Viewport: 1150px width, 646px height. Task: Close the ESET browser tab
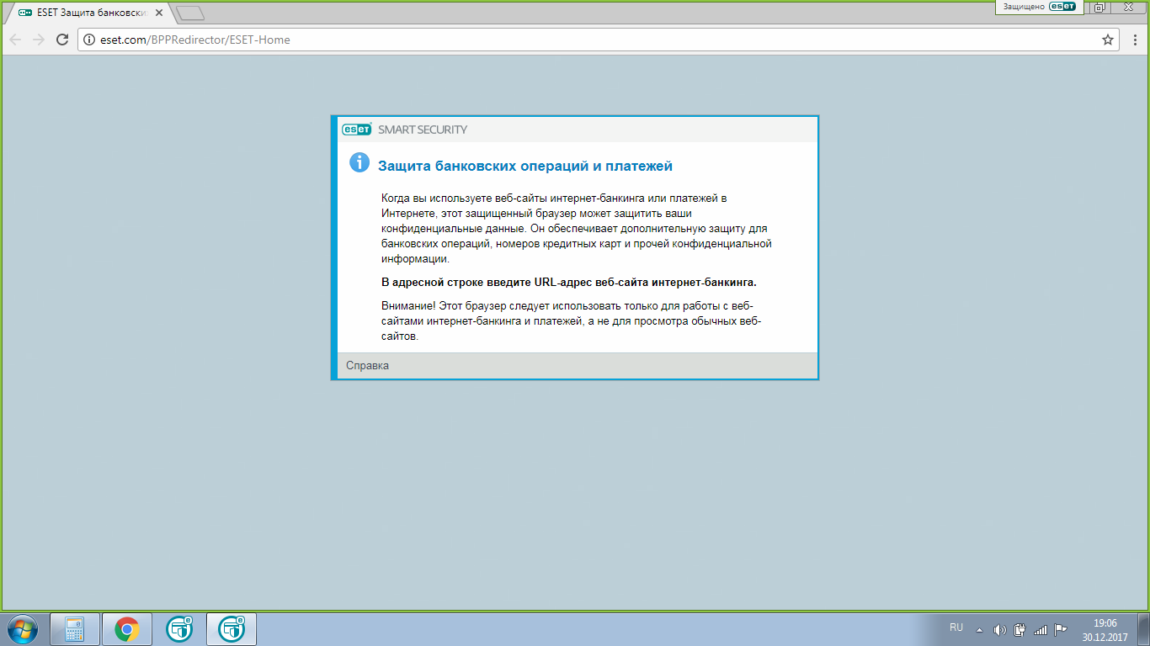(x=159, y=13)
